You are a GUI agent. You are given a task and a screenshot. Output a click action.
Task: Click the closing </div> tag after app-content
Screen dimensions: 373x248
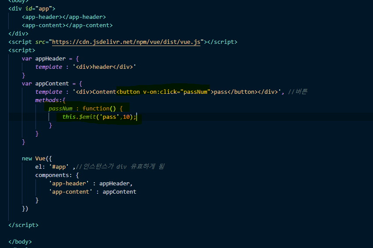point(18,34)
